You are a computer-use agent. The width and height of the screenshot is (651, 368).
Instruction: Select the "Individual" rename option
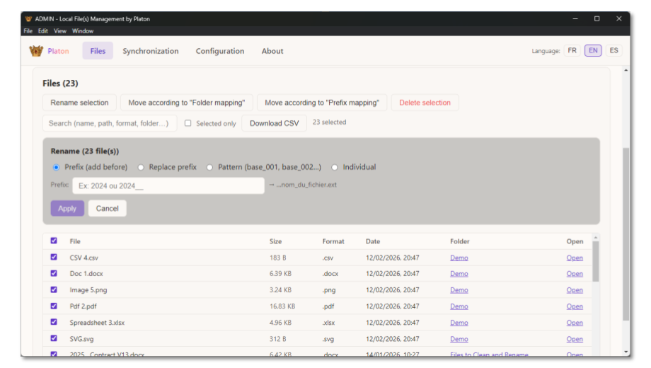click(x=335, y=168)
